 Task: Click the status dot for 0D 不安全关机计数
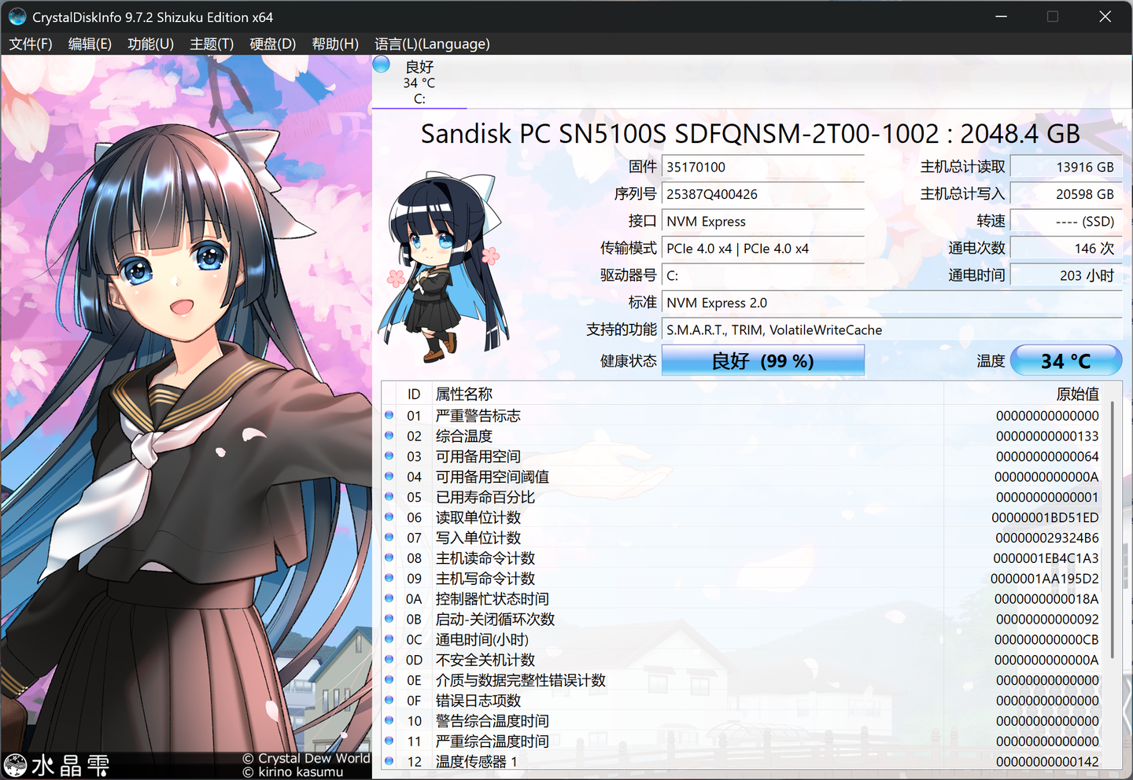[x=389, y=660]
